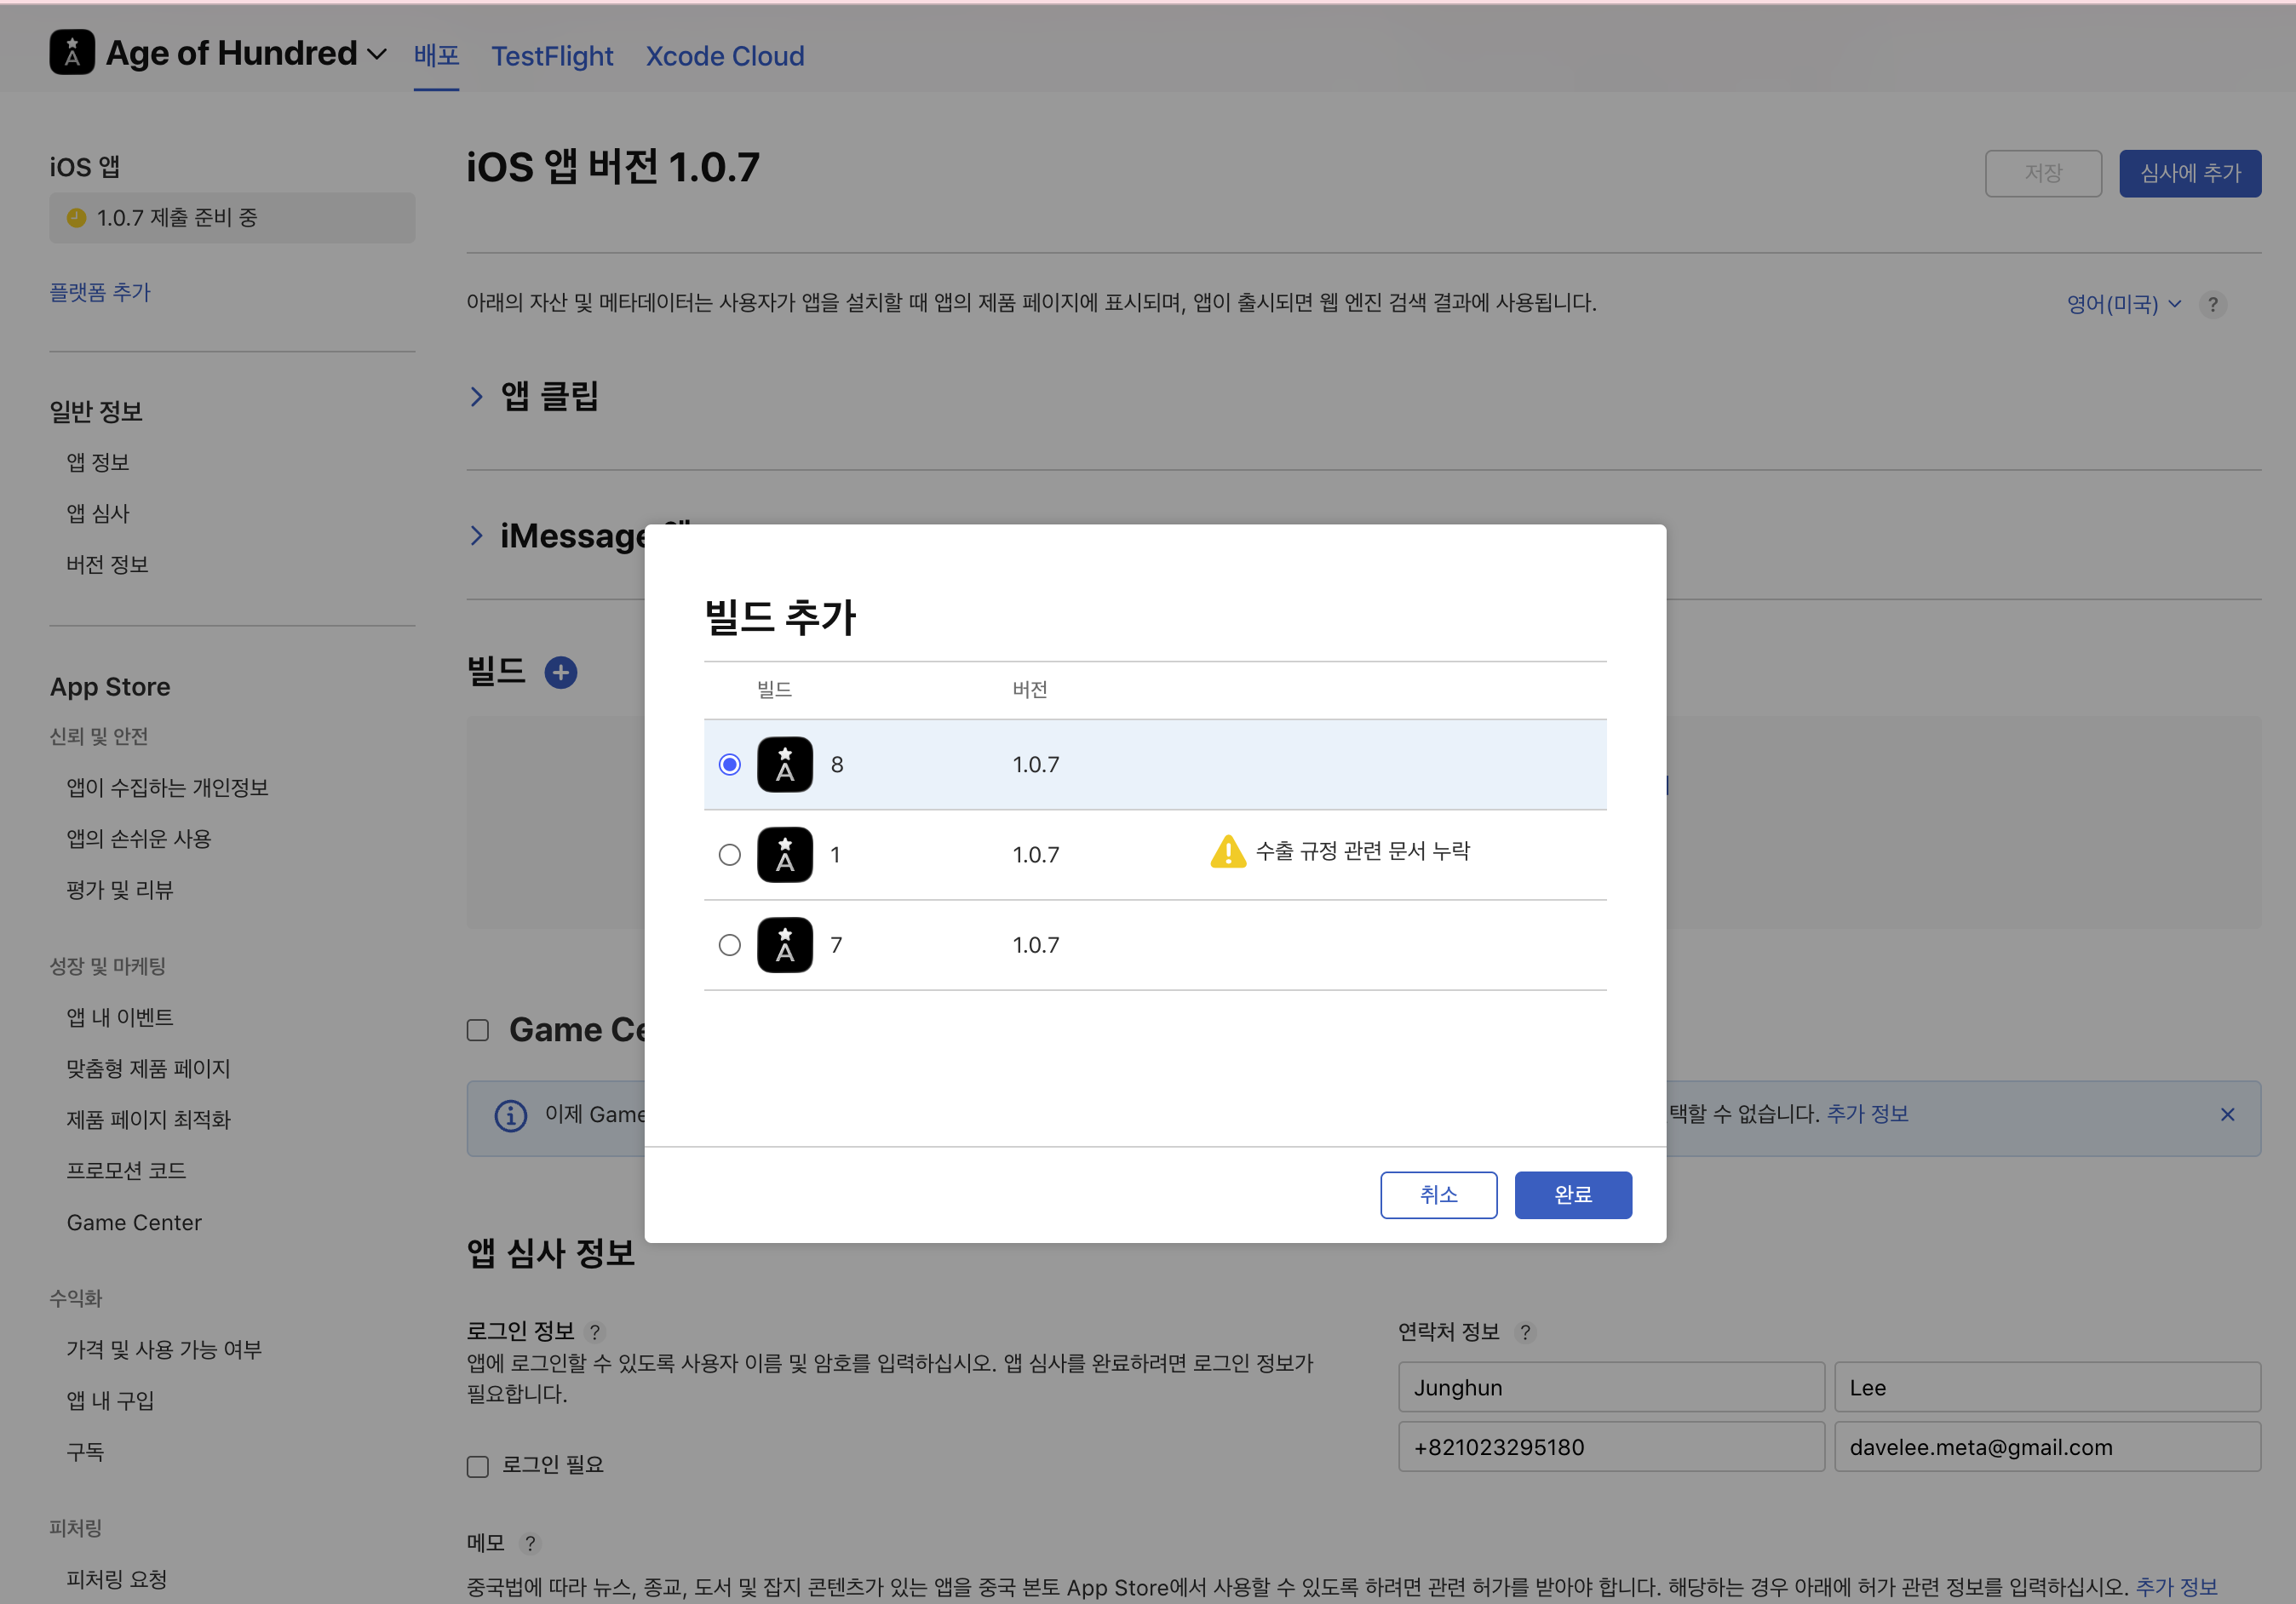Enable the 로그인 필요 checkbox
This screenshot has height=1604, width=2296.
click(478, 1466)
